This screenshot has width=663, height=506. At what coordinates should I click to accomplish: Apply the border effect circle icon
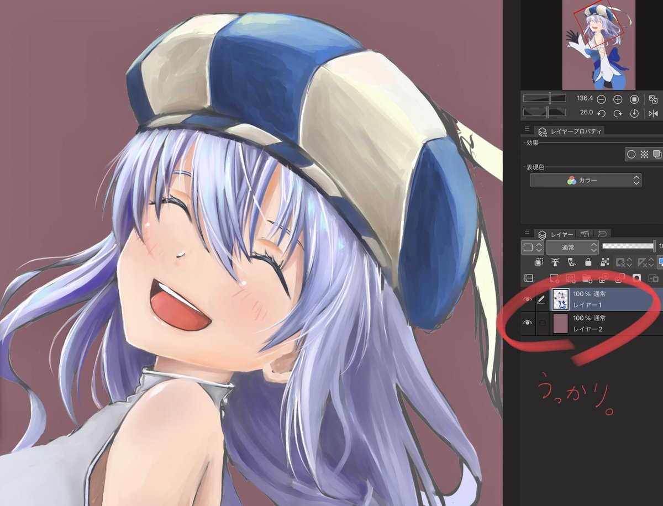tap(632, 154)
